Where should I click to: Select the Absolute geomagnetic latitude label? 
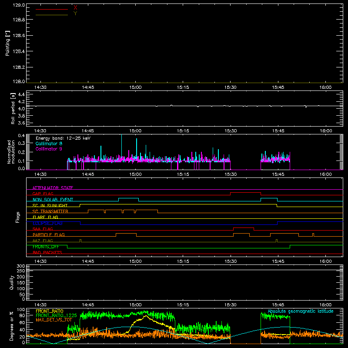(301, 311)
